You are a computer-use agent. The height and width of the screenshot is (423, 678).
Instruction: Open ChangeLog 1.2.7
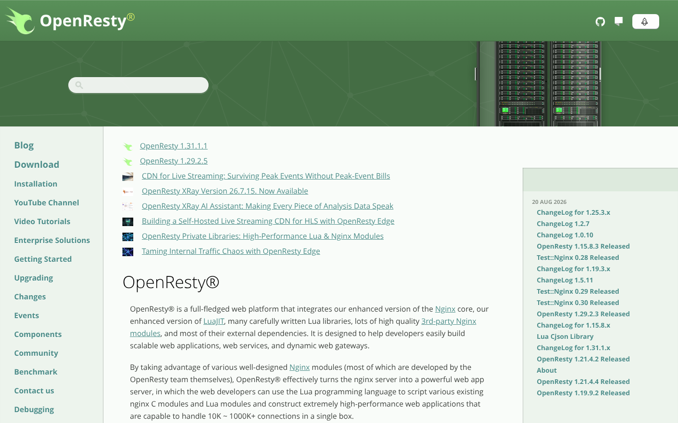pos(563,224)
